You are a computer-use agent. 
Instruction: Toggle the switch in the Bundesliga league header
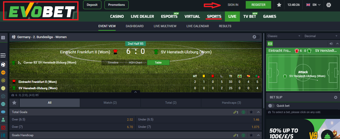point(256,37)
